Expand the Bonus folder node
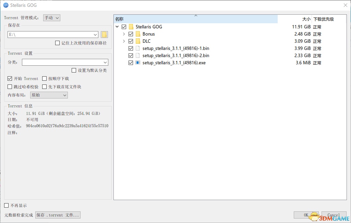 (x=124, y=34)
